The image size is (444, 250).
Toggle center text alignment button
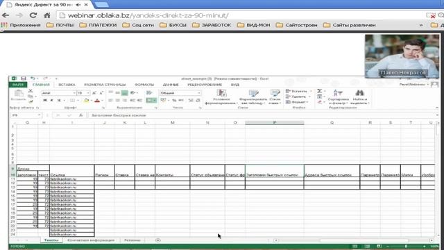coord(117,100)
